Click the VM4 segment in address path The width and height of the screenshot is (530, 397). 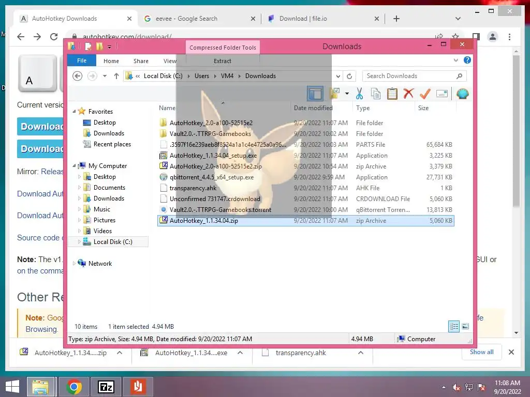tap(227, 76)
